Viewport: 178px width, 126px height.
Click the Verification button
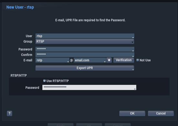(x=124, y=60)
